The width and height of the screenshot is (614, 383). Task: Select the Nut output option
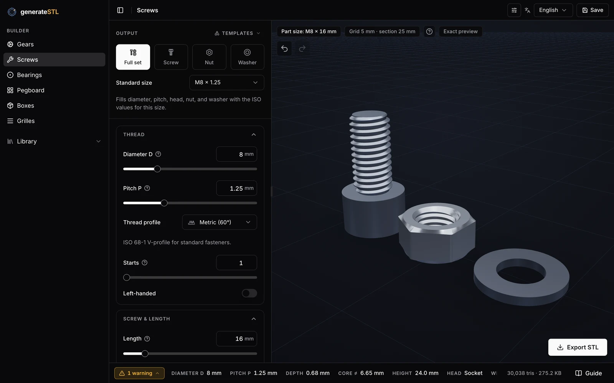click(x=209, y=57)
